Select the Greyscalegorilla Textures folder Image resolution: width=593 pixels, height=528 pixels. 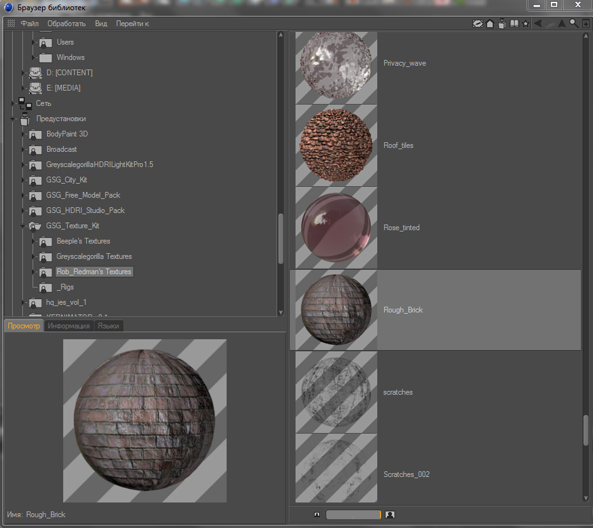94,256
